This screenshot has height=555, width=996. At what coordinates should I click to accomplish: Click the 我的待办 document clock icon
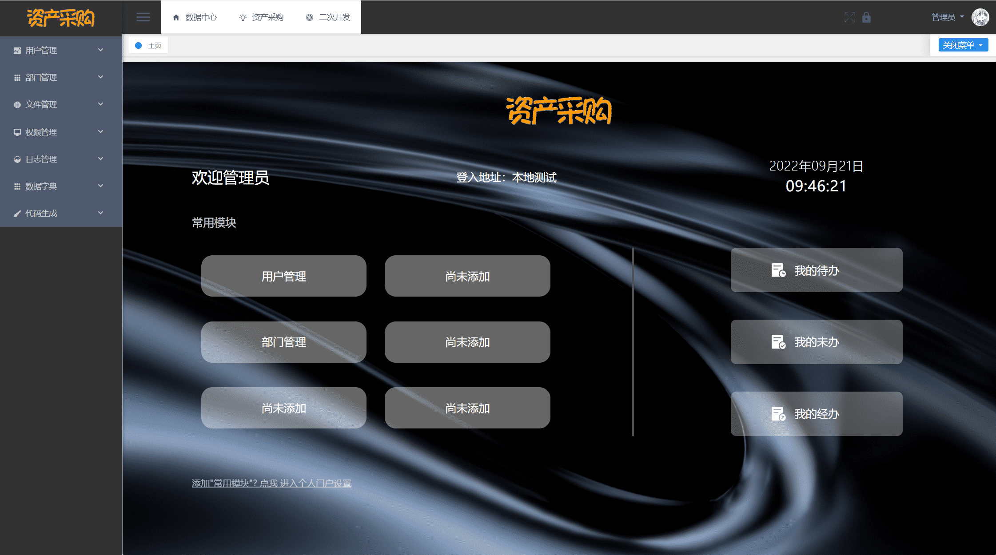(x=778, y=270)
